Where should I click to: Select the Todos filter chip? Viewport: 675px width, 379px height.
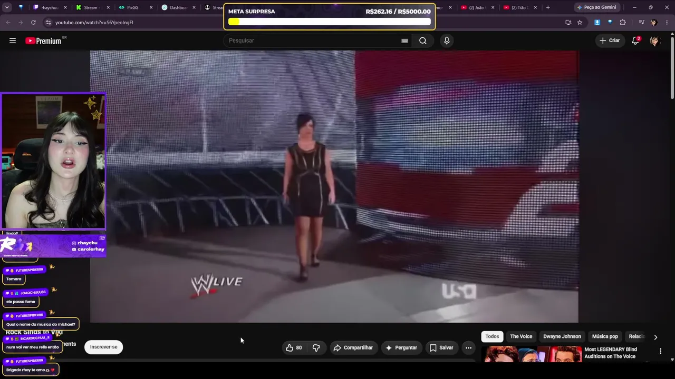492,336
